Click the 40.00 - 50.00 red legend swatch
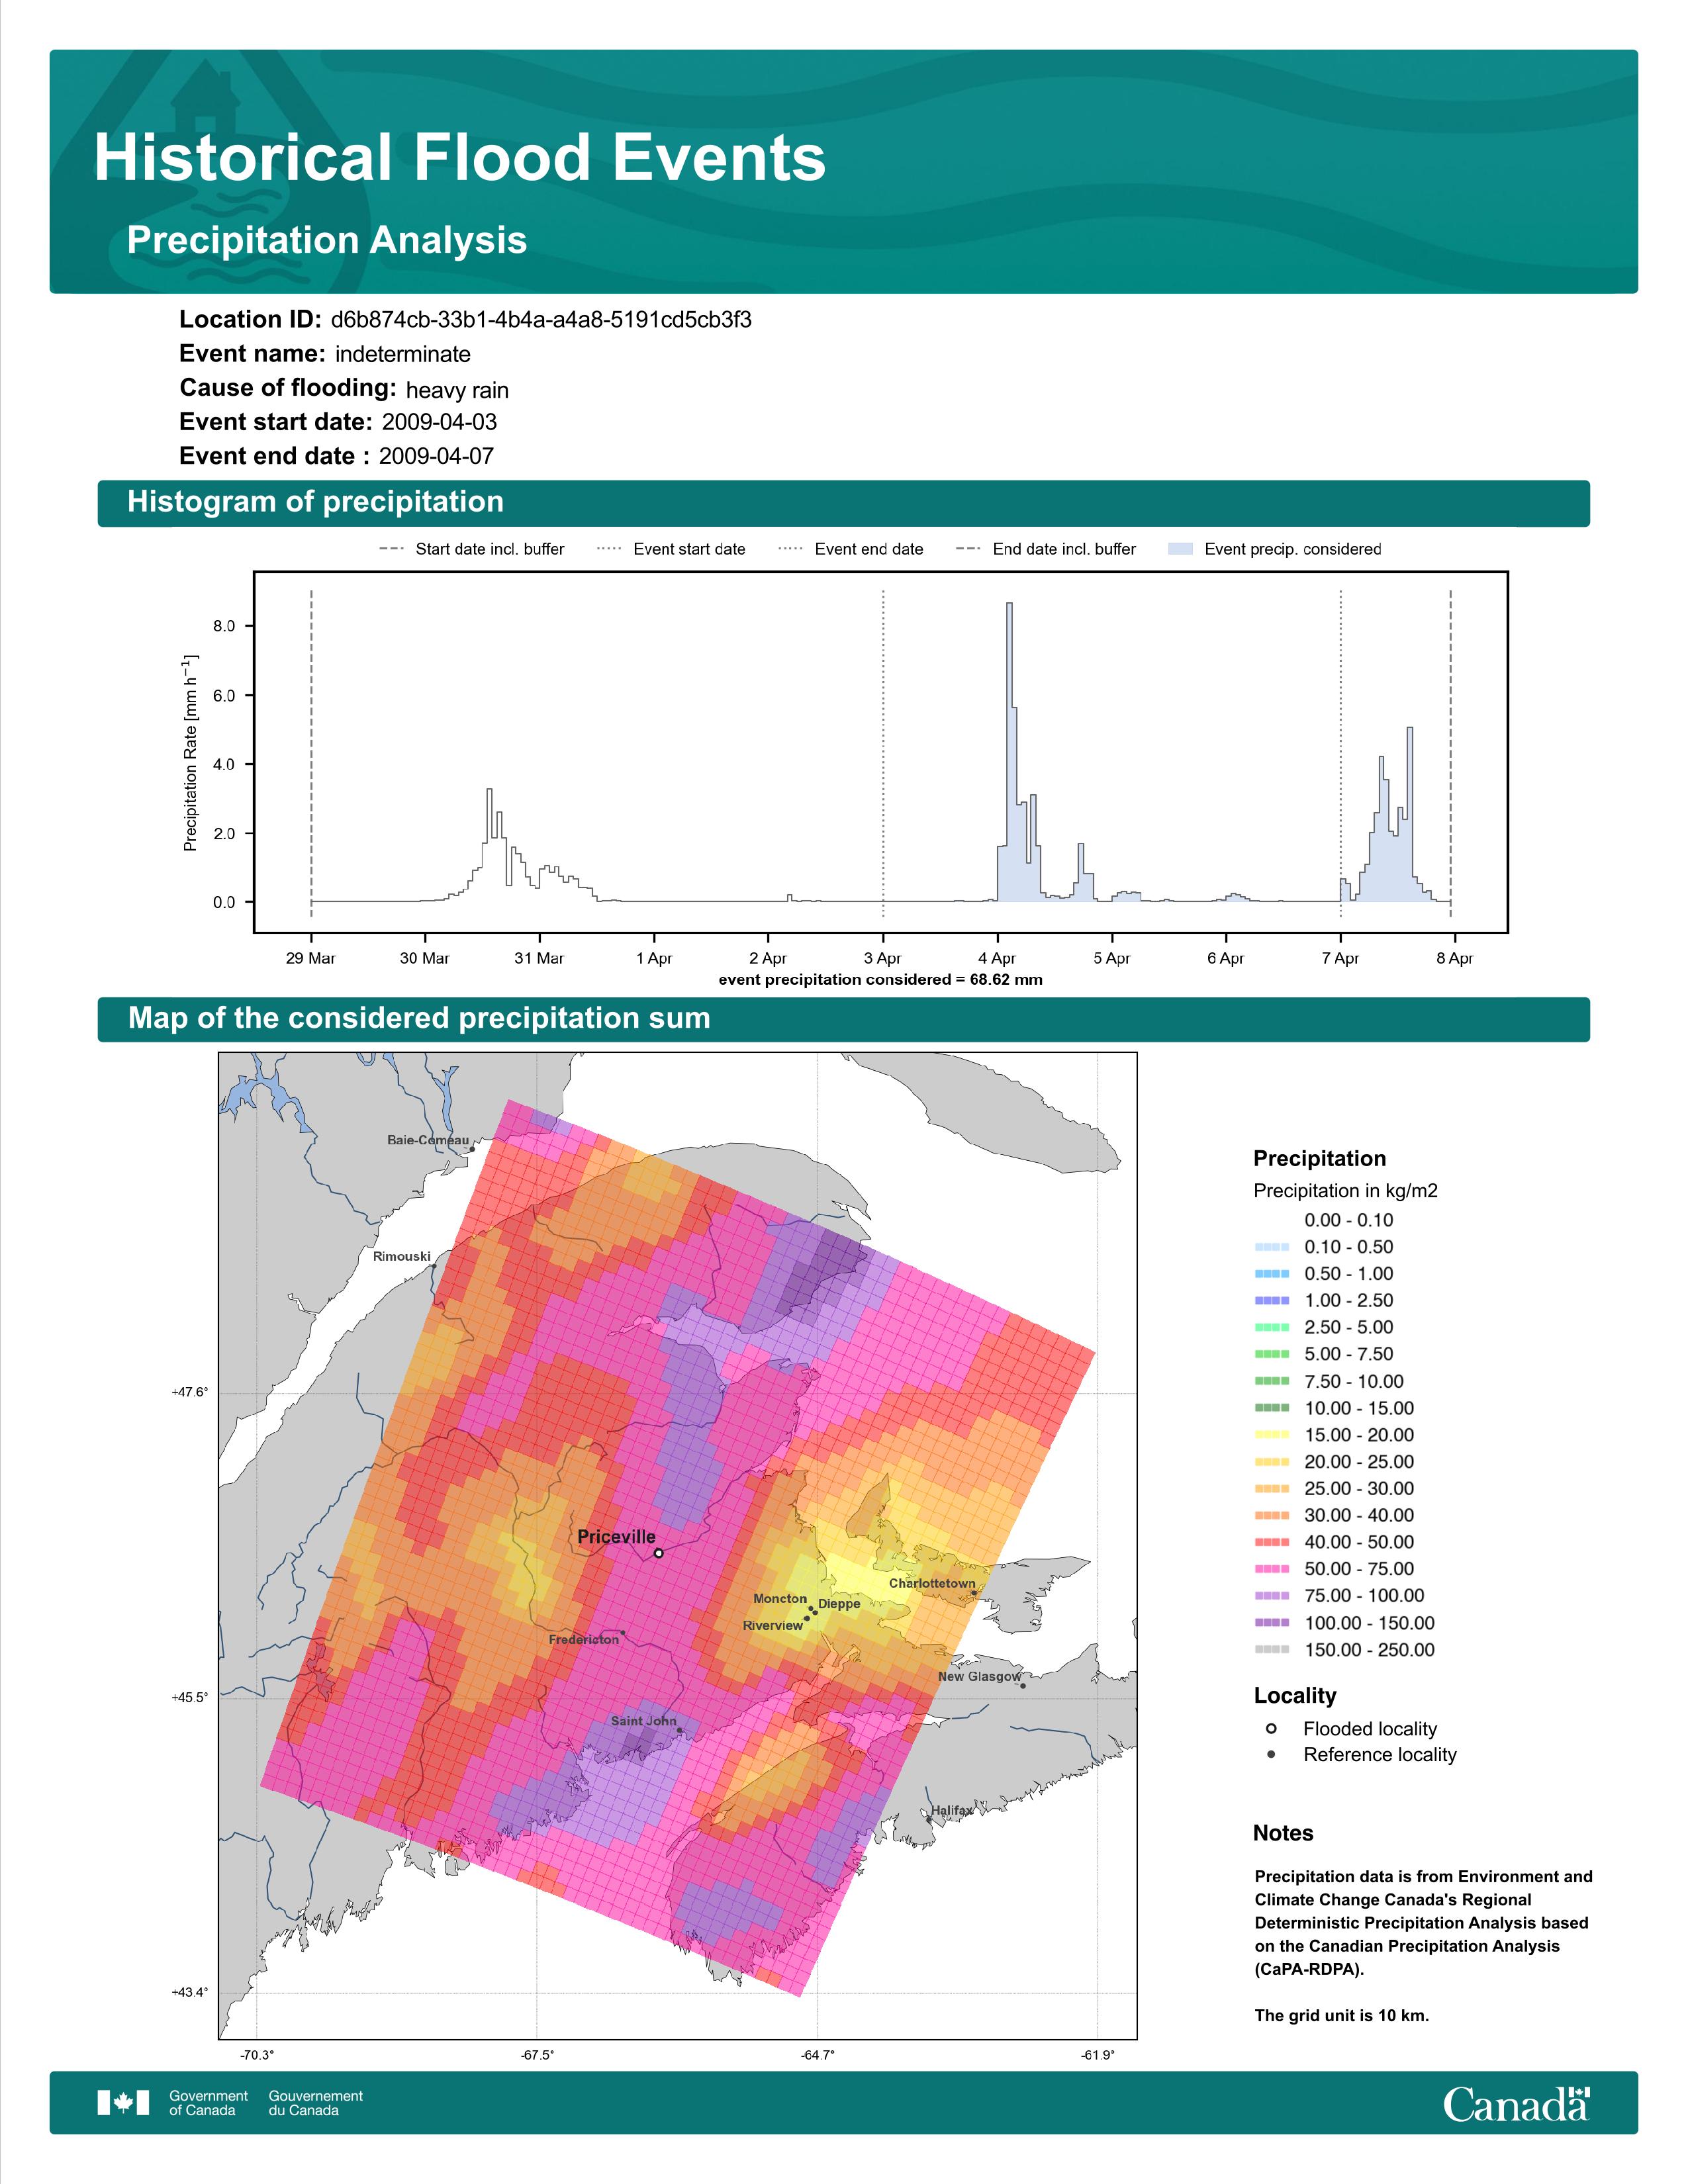This screenshot has height=2184, width=1688. (1271, 1542)
